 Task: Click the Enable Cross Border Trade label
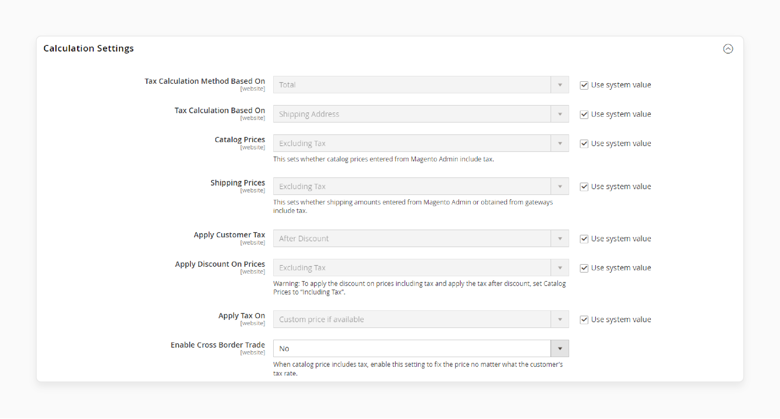click(x=218, y=345)
